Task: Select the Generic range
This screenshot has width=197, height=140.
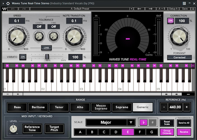Action: click(x=143, y=107)
